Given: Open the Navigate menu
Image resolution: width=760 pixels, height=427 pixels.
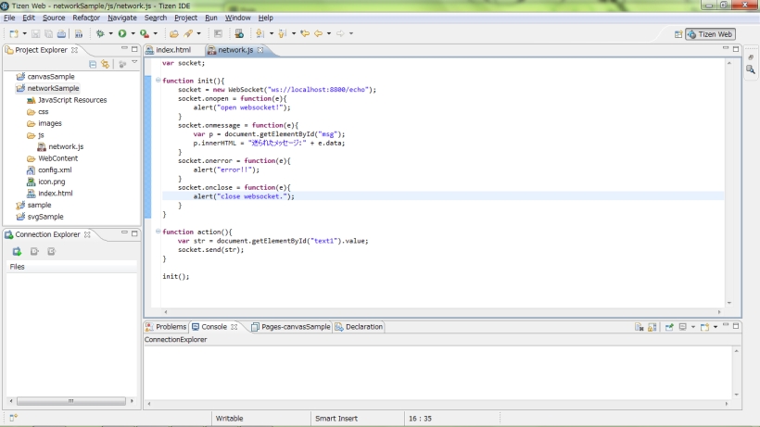Looking at the screenshot, I should pos(122,18).
